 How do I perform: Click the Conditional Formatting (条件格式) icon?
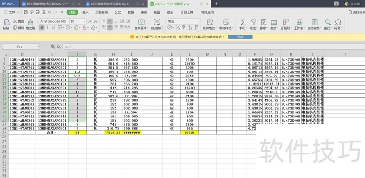point(210,22)
